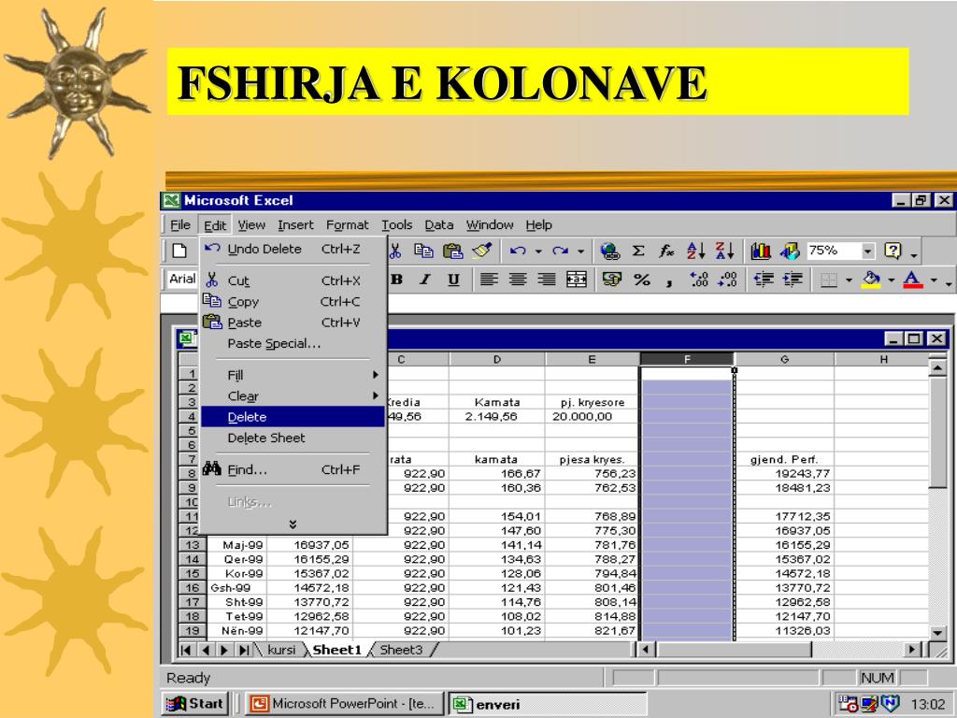This screenshot has height=718, width=957.
Task: Expand the Clear submenu arrow
Action: click(x=376, y=395)
